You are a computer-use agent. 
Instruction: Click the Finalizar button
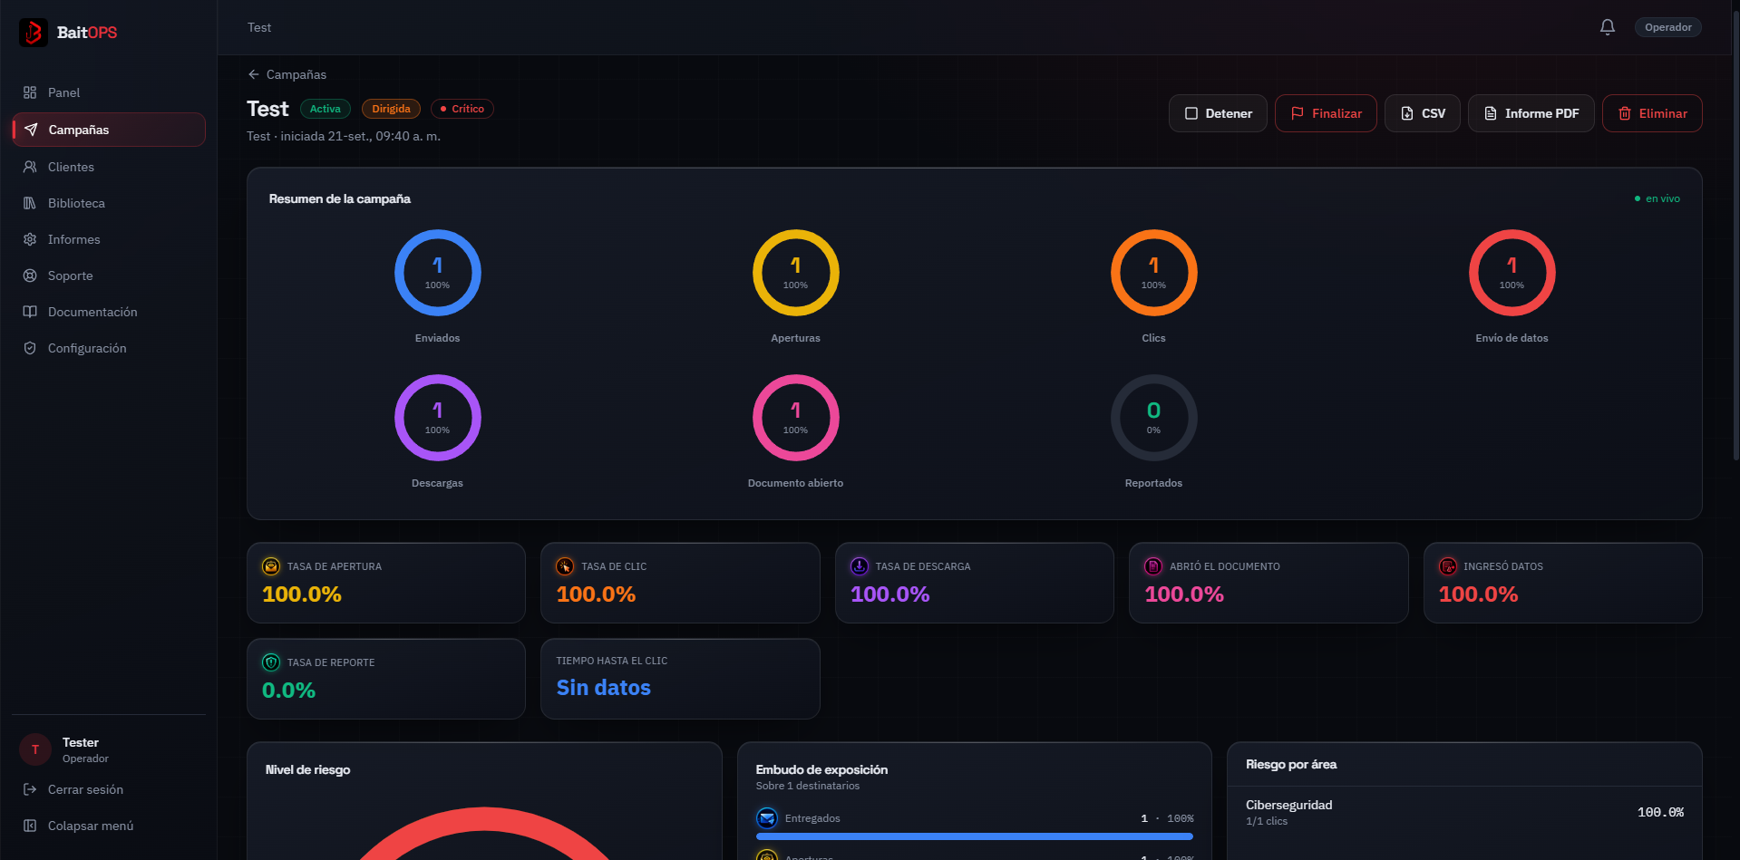[x=1326, y=113]
